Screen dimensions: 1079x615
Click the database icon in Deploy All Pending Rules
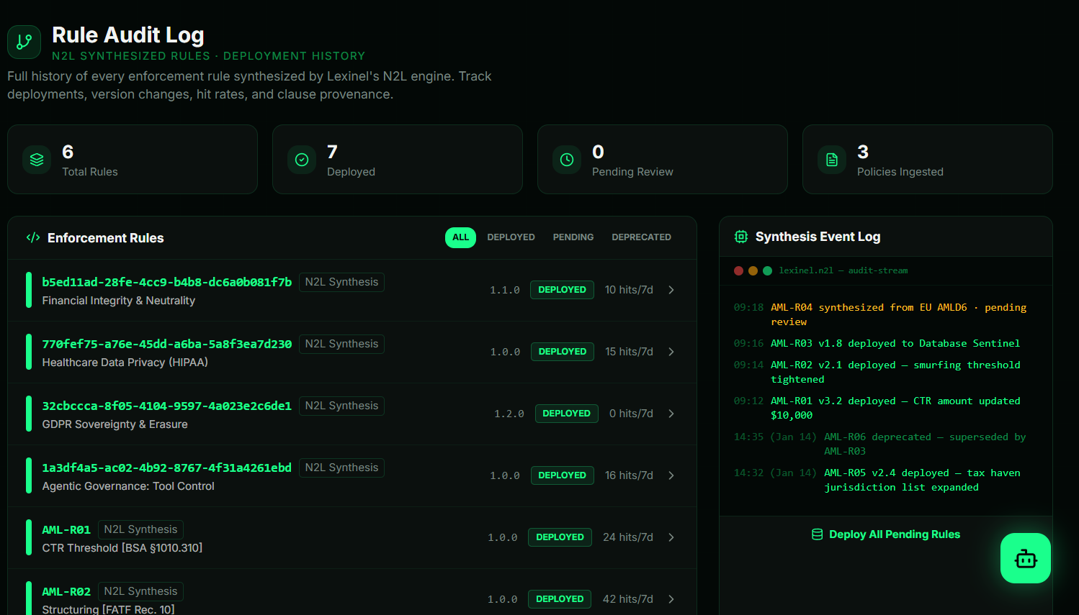coord(817,534)
